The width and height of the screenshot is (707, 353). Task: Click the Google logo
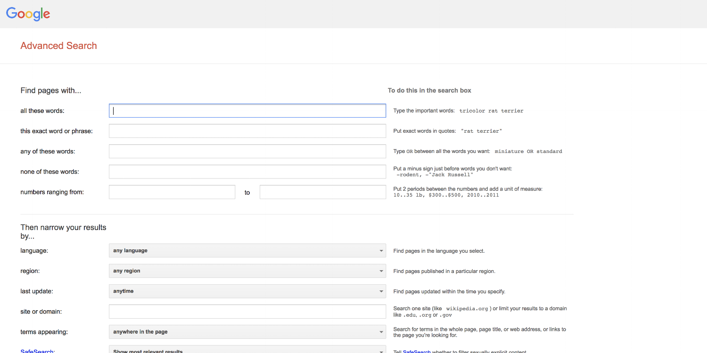pos(28,14)
